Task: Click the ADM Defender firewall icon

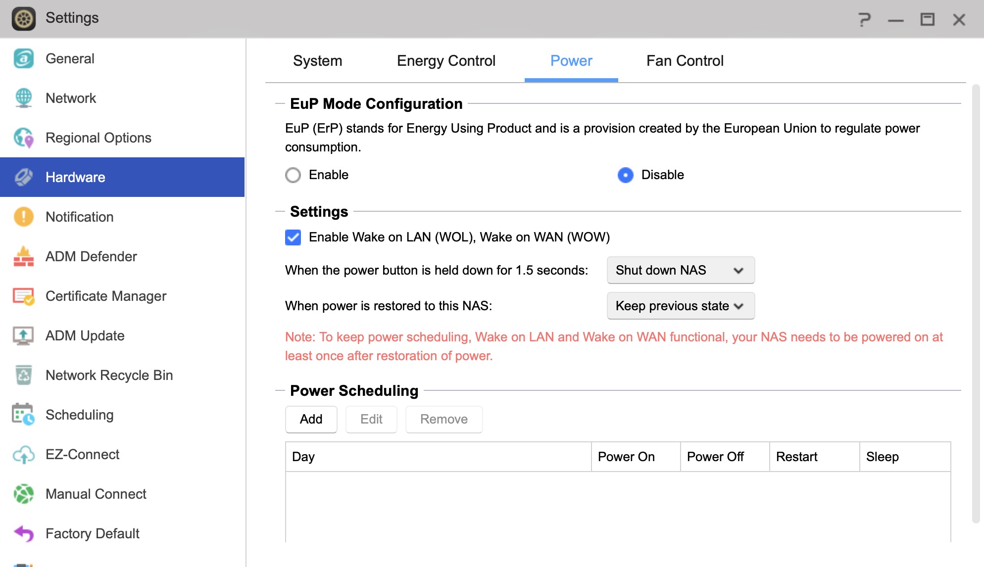Action: click(x=24, y=256)
